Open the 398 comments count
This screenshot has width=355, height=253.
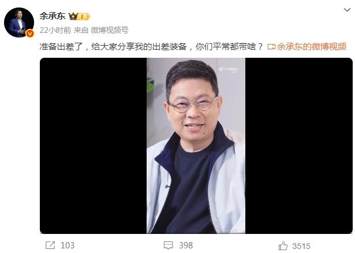[x=186, y=245]
